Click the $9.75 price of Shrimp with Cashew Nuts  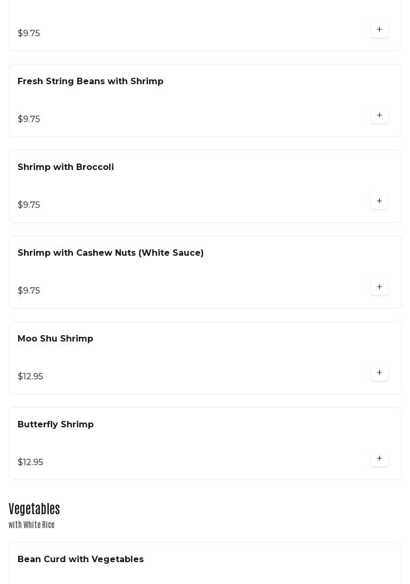pos(29,291)
